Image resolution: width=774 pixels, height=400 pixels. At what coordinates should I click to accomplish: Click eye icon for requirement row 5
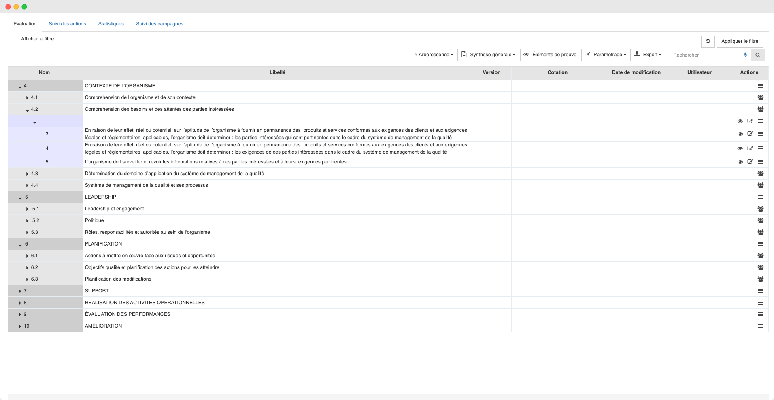tap(740, 162)
